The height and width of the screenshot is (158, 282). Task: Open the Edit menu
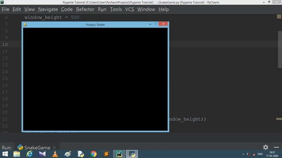(x=17, y=9)
